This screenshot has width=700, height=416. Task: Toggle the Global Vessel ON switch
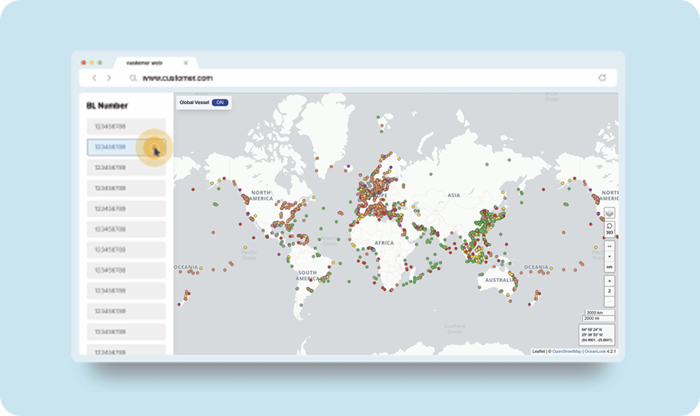220,102
